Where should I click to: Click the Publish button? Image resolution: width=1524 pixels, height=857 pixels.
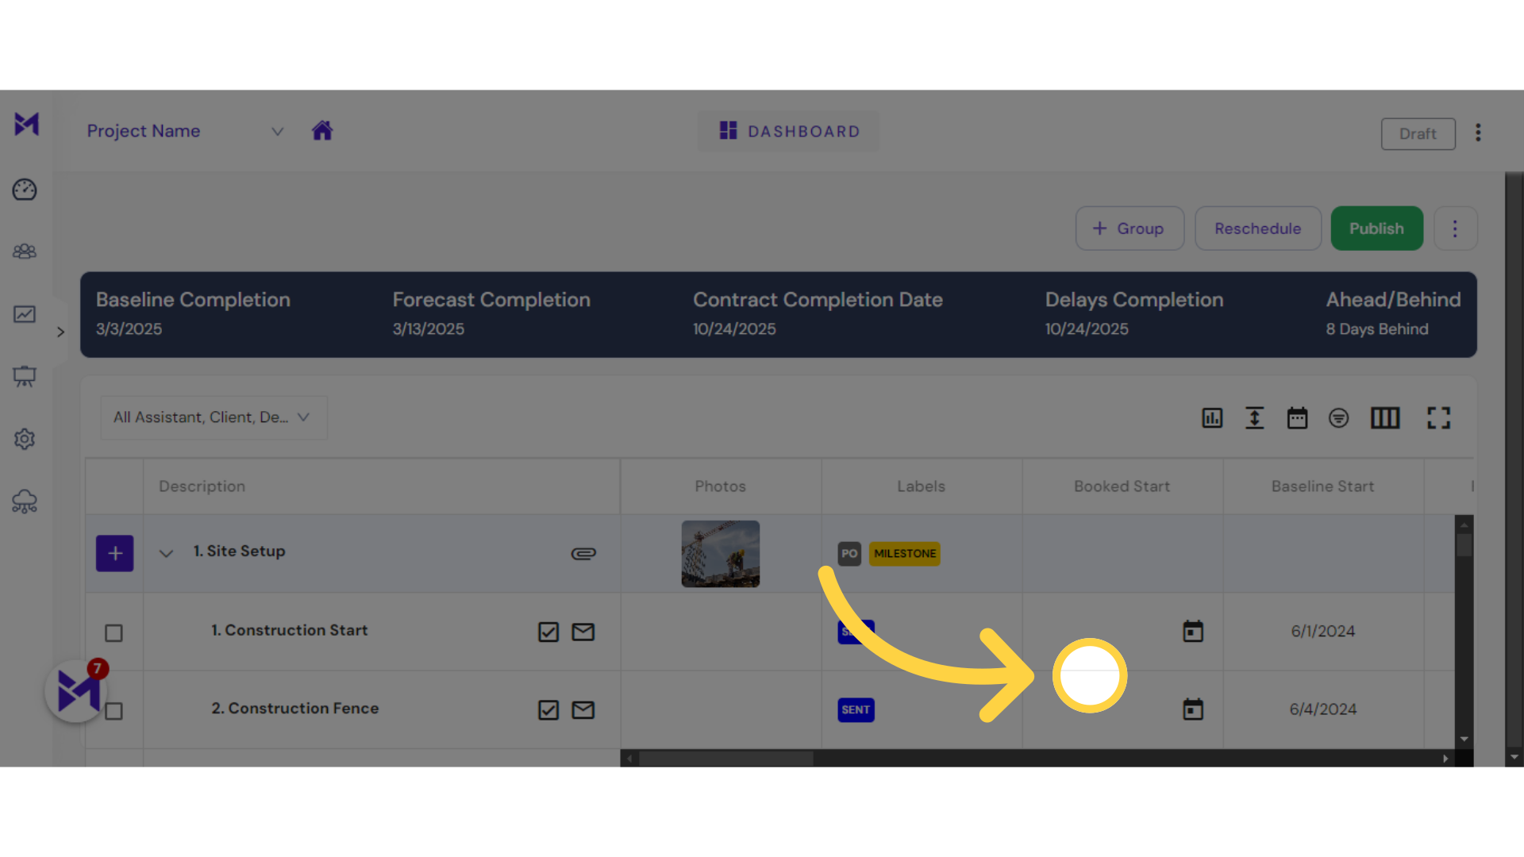pos(1376,228)
